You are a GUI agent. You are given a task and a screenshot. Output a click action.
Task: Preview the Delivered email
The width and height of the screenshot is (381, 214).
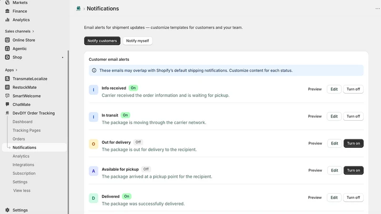(315, 197)
